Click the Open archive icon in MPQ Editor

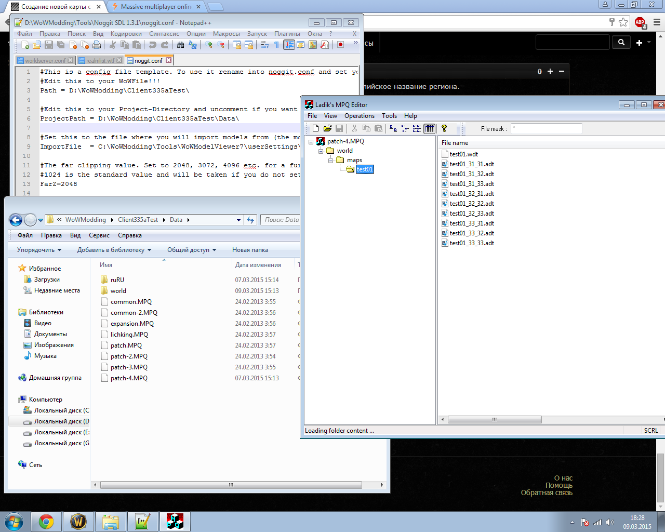(327, 128)
